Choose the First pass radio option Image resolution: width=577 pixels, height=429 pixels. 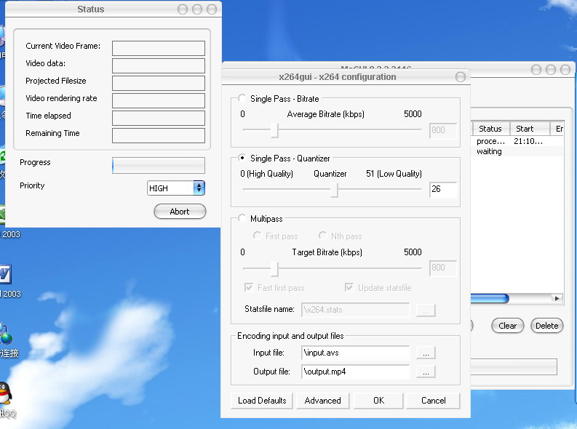[x=258, y=236]
